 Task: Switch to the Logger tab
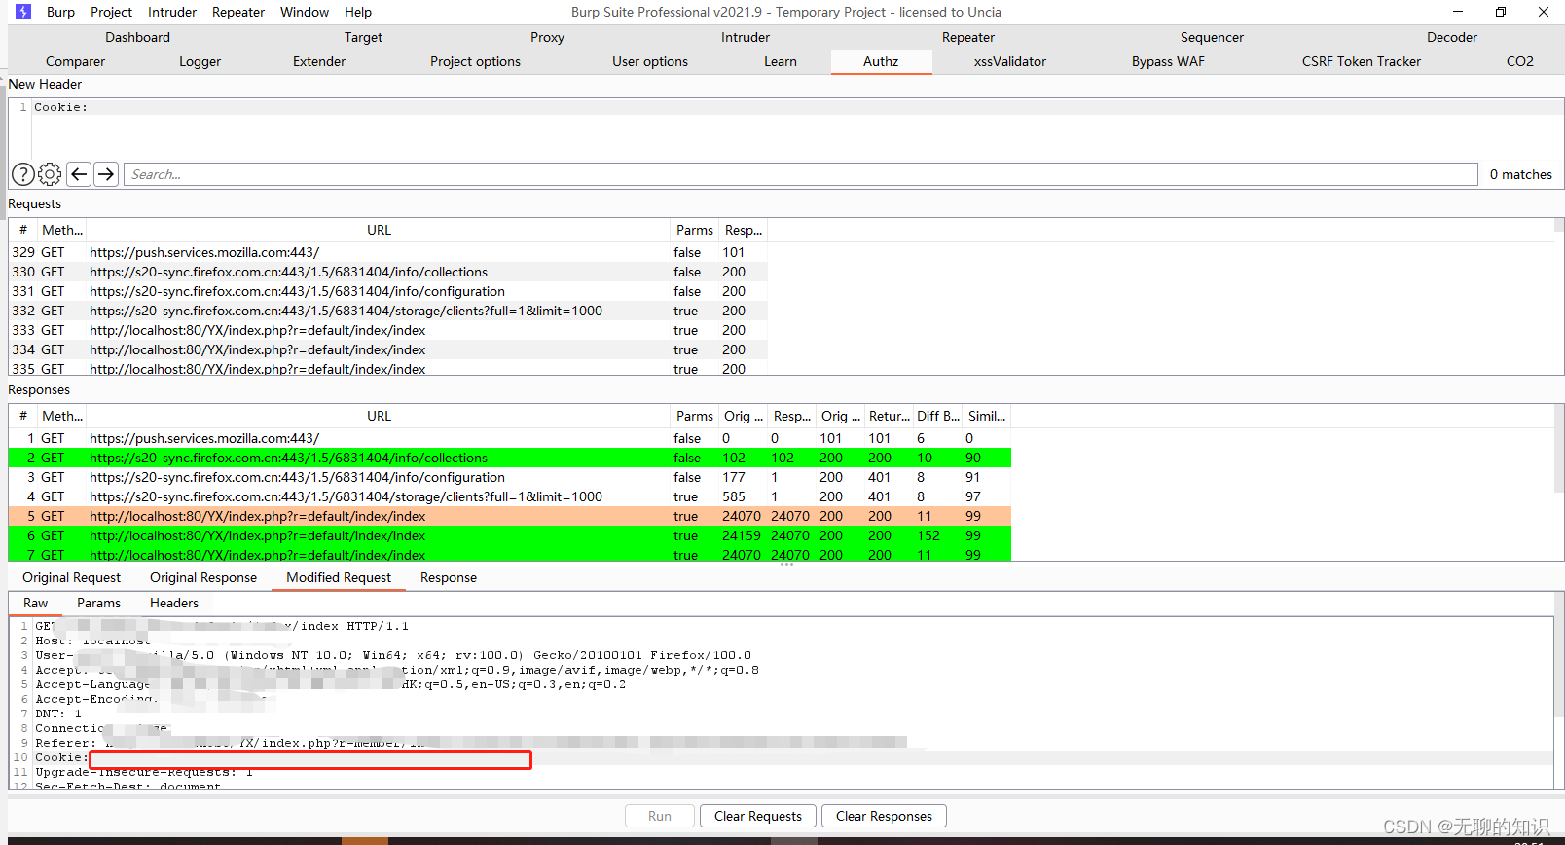tap(200, 61)
